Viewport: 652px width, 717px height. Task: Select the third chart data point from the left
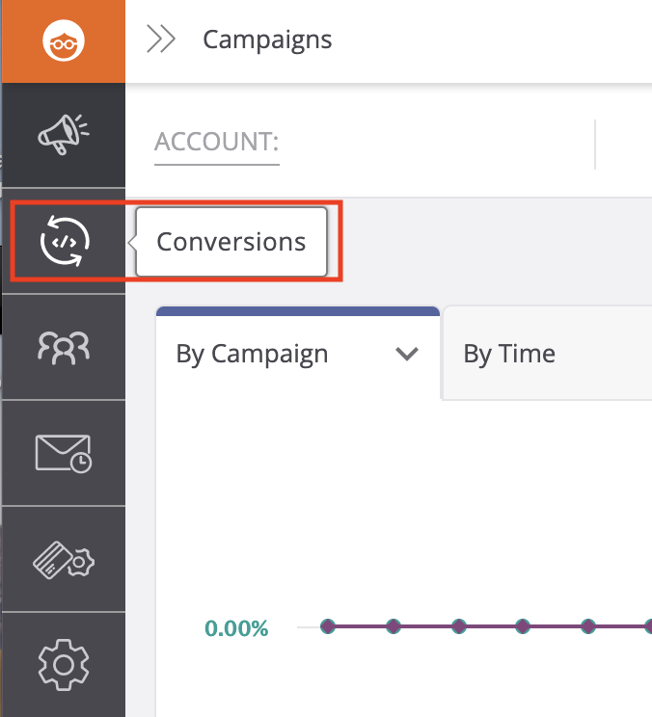click(x=459, y=626)
